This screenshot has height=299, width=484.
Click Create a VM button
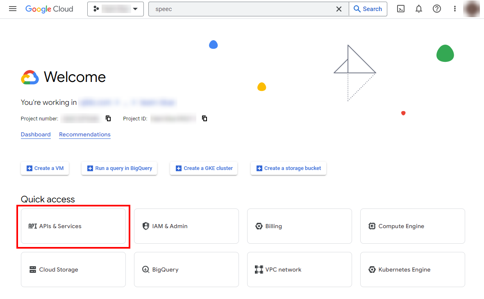[x=45, y=168]
